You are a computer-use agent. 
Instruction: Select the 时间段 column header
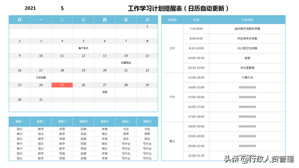[x=172, y=20]
